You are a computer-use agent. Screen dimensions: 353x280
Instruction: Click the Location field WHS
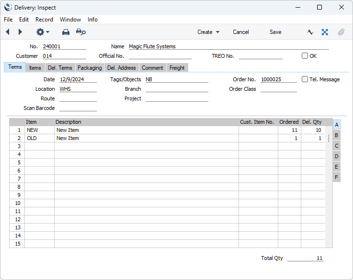pos(78,89)
